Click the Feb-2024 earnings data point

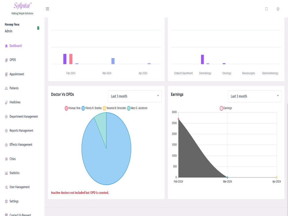(x=178, y=119)
